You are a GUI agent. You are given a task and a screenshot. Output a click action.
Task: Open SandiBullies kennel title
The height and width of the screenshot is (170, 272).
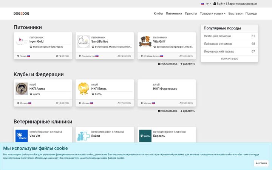100,42
